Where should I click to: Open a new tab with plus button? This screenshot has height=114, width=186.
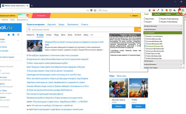[x=32, y=6]
